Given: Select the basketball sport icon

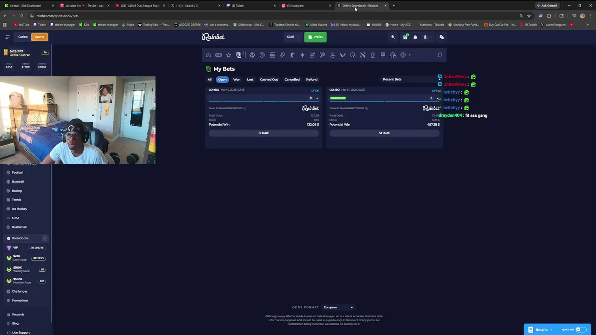Looking at the screenshot, I should tap(262, 55).
